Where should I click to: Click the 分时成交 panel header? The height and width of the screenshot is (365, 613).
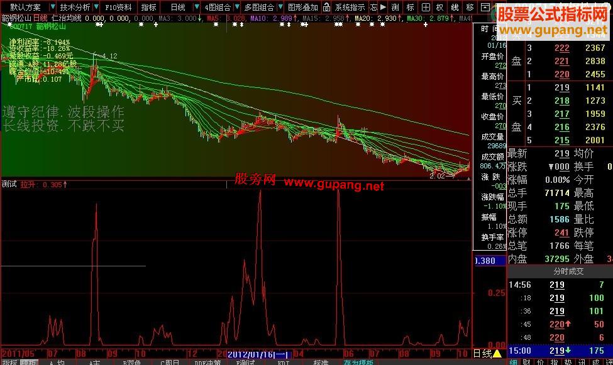(x=568, y=271)
